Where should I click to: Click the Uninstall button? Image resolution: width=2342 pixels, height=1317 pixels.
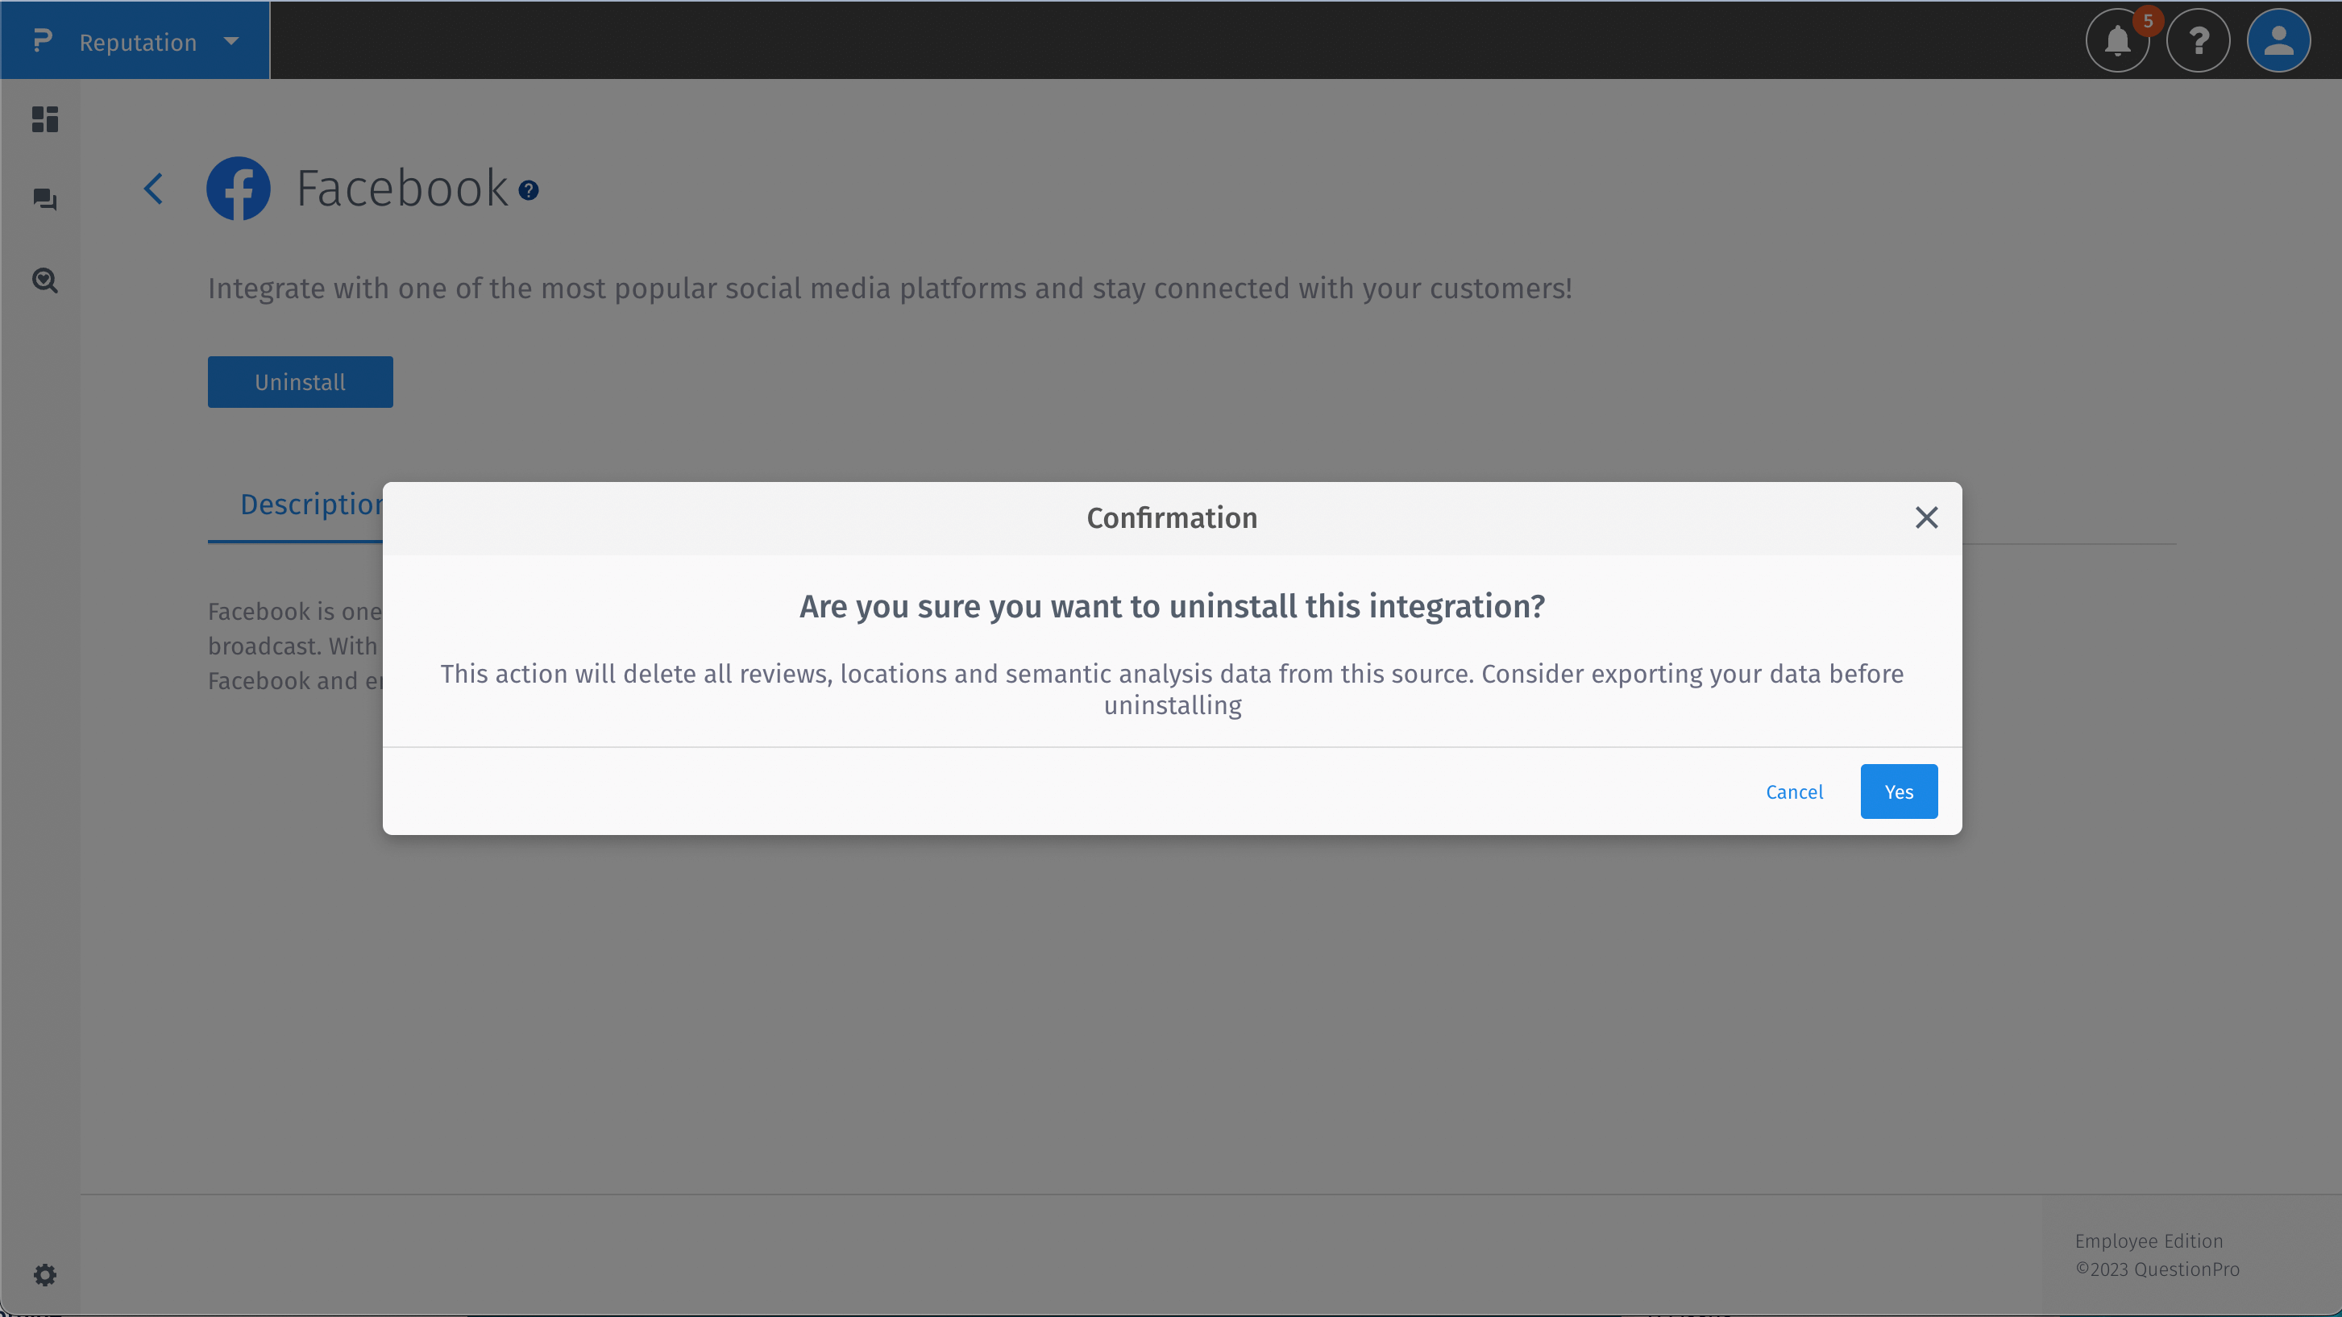tap(300, 381)
